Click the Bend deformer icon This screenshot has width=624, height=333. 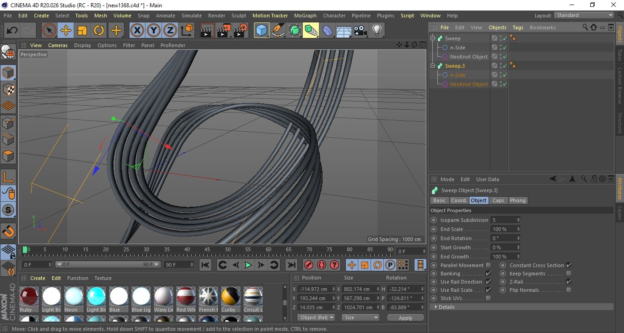(328, 31)
